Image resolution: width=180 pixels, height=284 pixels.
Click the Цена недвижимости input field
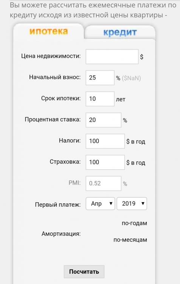click(x=112, y=56)
